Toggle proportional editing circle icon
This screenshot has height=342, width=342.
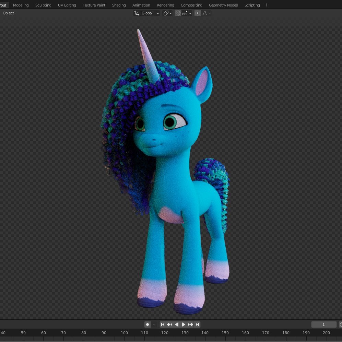(197, 13)
